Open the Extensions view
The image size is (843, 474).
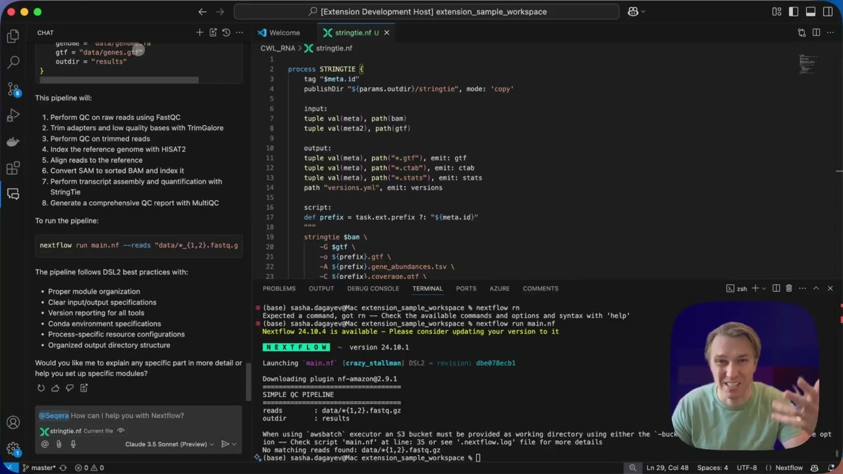(13, 168)
